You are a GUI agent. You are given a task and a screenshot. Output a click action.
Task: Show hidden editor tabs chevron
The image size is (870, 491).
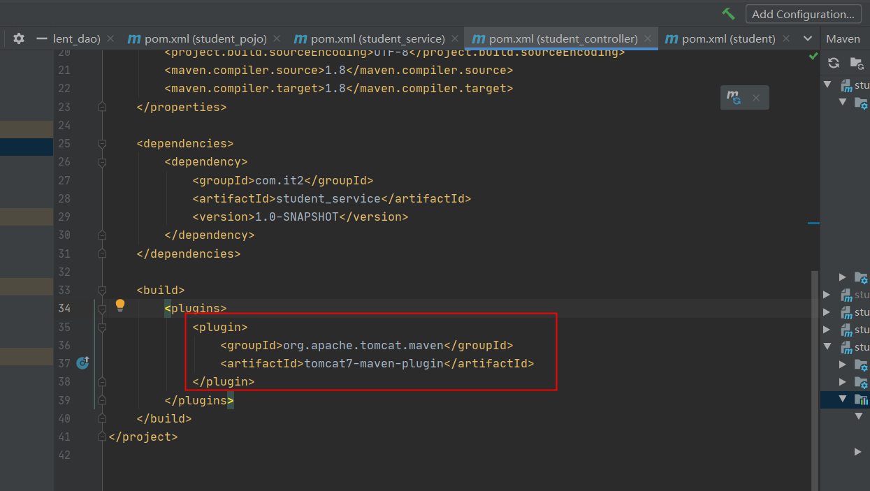[x=809, y=38]
